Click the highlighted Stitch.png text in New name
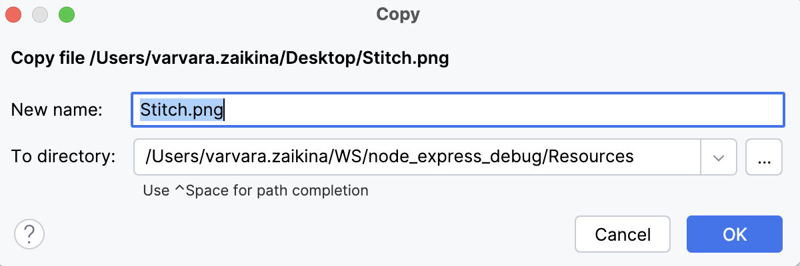 (182, 110)
